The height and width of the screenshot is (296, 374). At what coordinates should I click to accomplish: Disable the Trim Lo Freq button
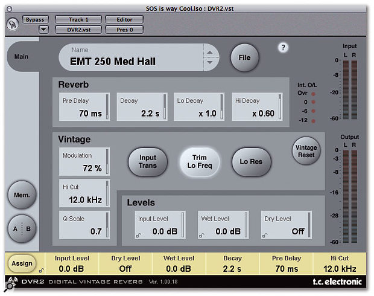[x=200, y=162]
